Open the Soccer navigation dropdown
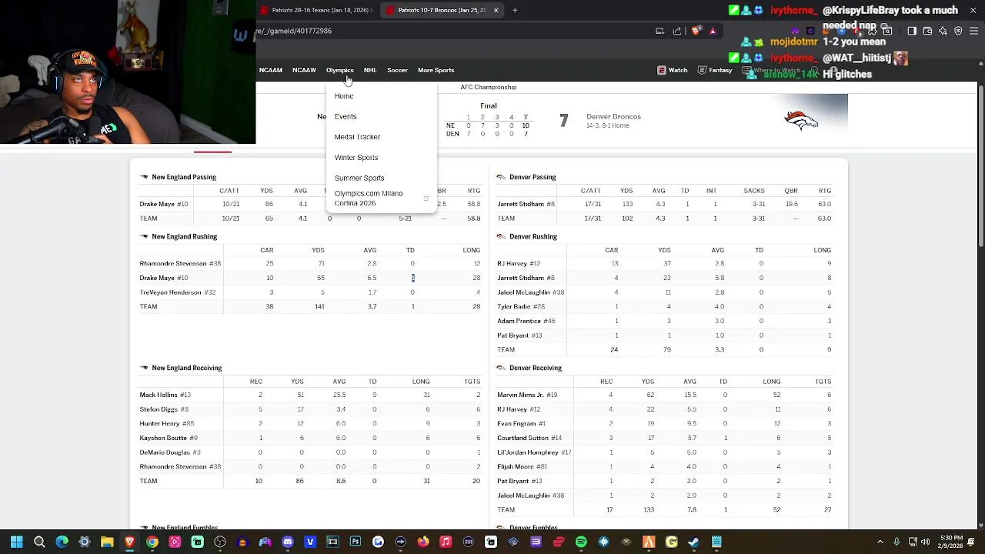The height and width of the screenshot is (554, 985). click(x=397, y=70)
